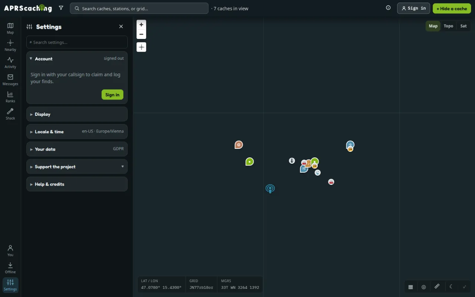The width and height of the screenshot is (475, 297).
Task: Click the Hide a cache button
Action: point(452,8)
